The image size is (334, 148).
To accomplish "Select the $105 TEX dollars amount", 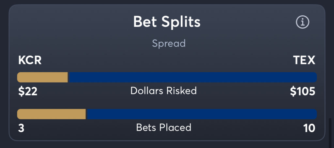I will pos(302,92).
